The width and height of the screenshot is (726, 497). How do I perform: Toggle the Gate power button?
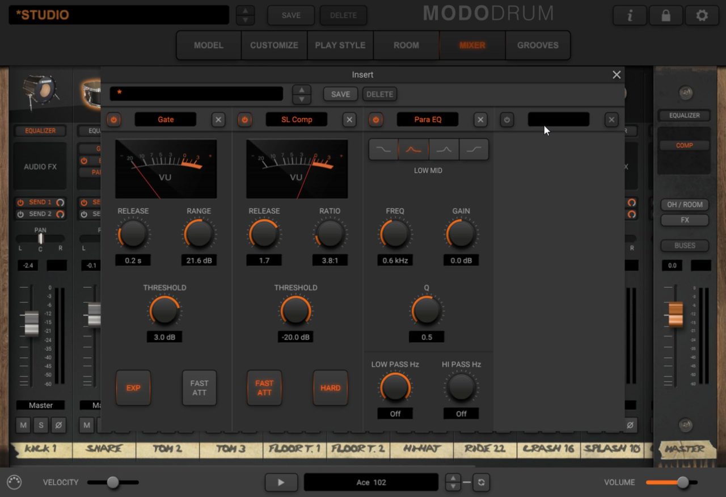click(114, 120)
